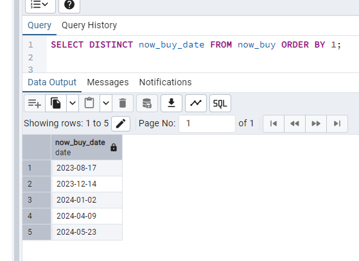Select row number 3 header

coord(37,200)
